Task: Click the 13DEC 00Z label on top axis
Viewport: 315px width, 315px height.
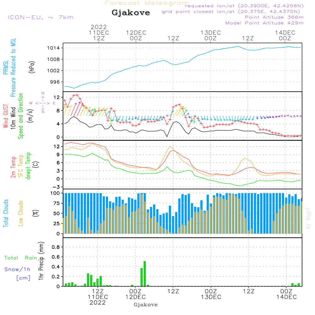Action: 210,35
